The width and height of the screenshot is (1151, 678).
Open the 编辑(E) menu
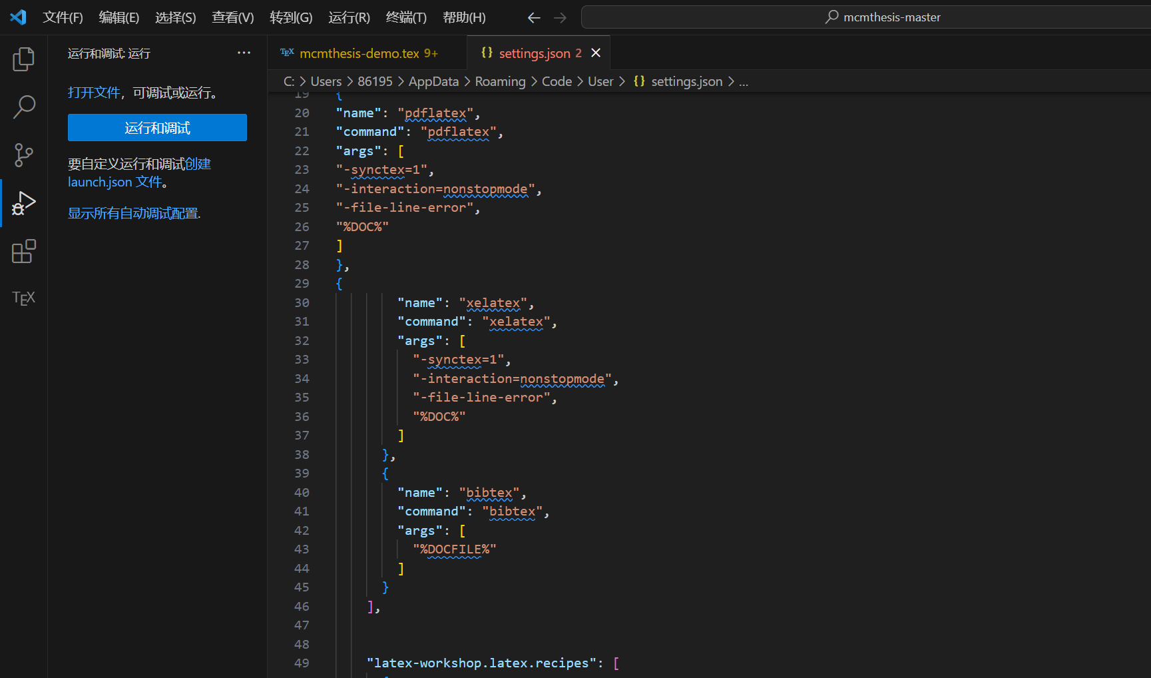point(118,17)
